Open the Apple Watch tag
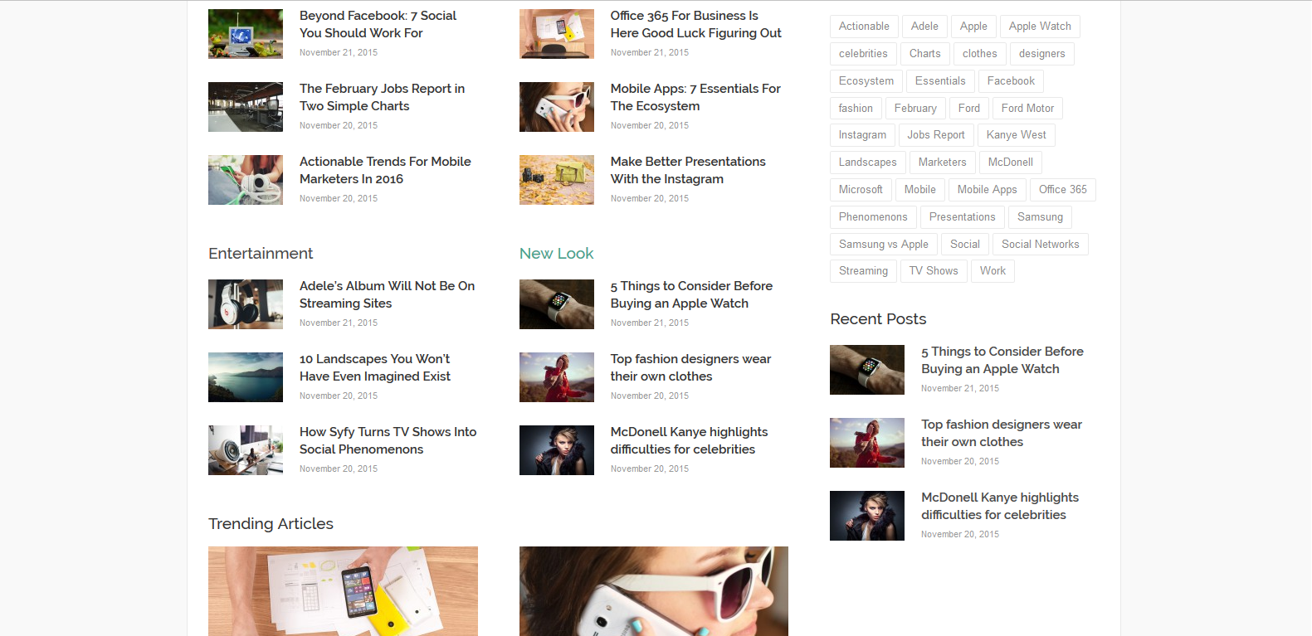The height and width of the screenshot is (636, 1312). click(x=1039, y=27)
